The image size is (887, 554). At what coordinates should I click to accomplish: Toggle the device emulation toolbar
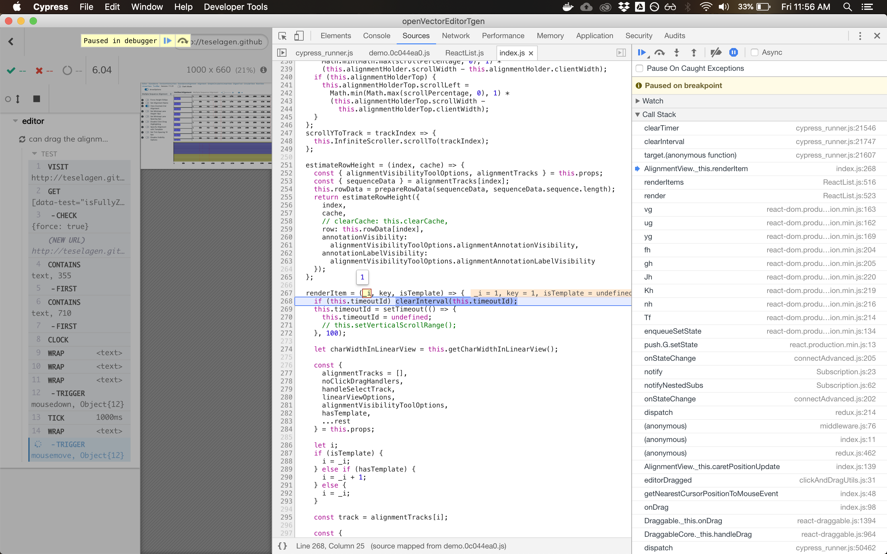(299, 35)
